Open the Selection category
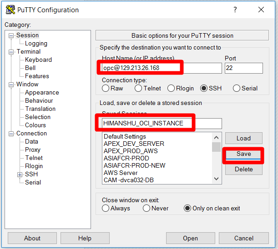The width and height of the screenshot is (278, 249). pos(38,117)
